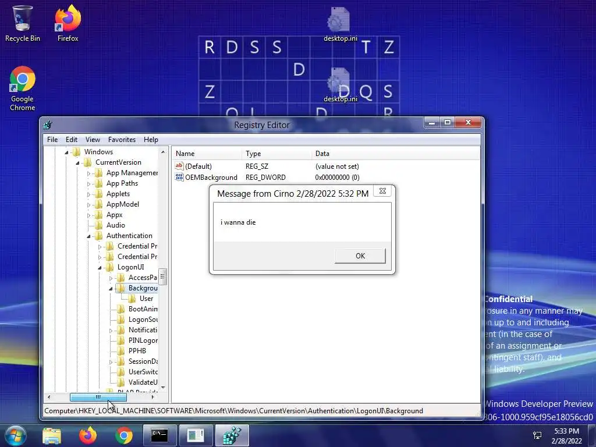Viewport: 596px width, 447px height.
Task: Open the File menu
Action: pyautogui.click(x=52, y=140)
